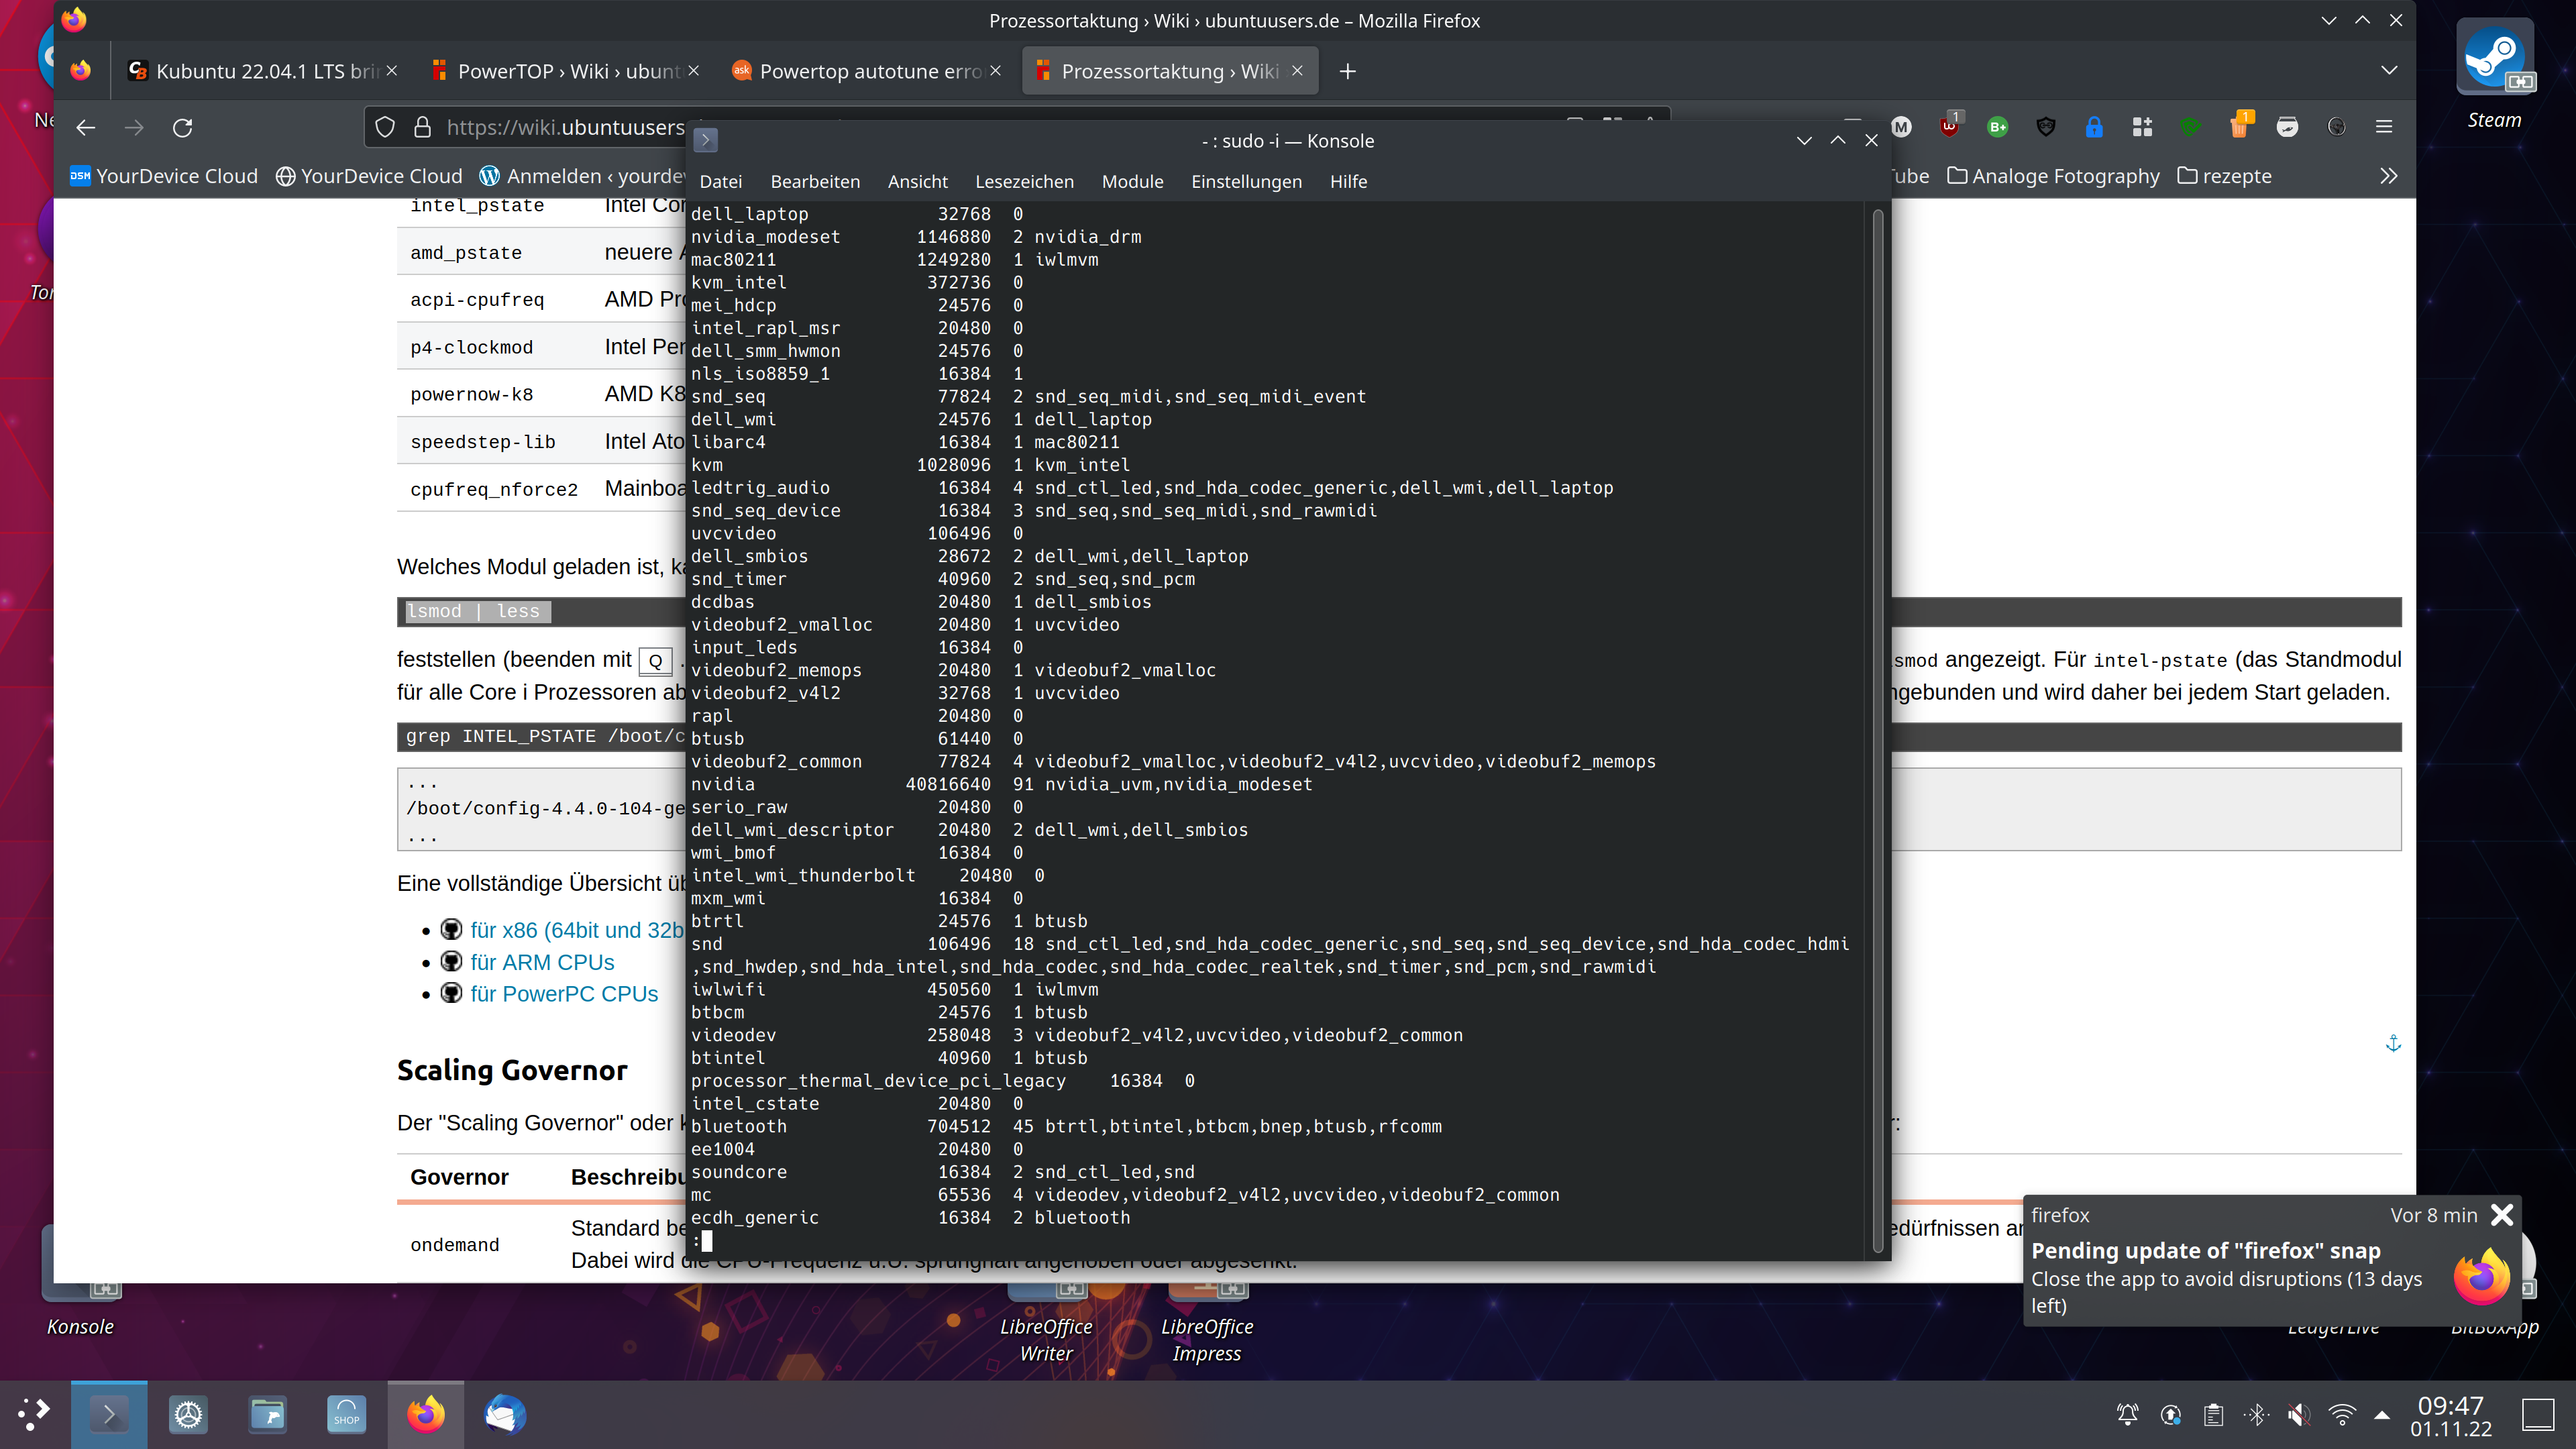Viewport: 2576px width, 1449px height.
Task: Dismiss the firefox snap update notification
Action: (2501, 1214)
